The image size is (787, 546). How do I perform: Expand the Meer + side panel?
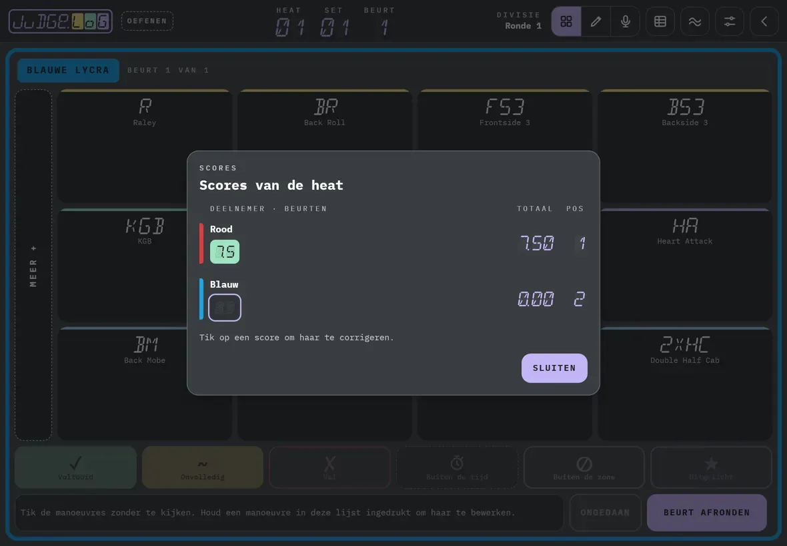click(x=33, y=265)
